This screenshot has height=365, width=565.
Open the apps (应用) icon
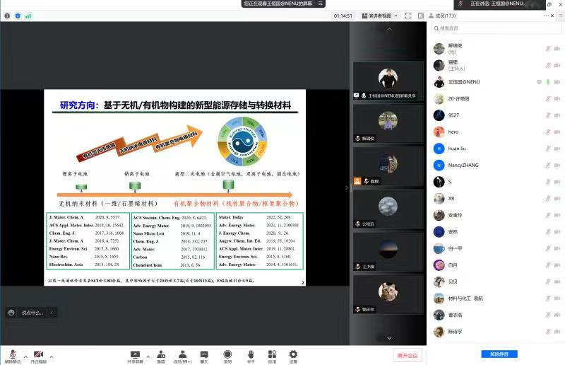coord(272,354)
